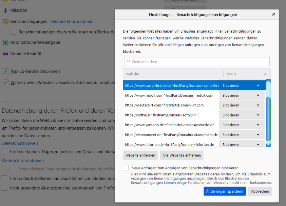Click Alle Websites entfernen button

(181, 155)
